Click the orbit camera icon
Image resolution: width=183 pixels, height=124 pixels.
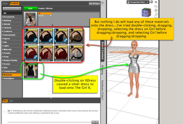click(x=156, y=6)
